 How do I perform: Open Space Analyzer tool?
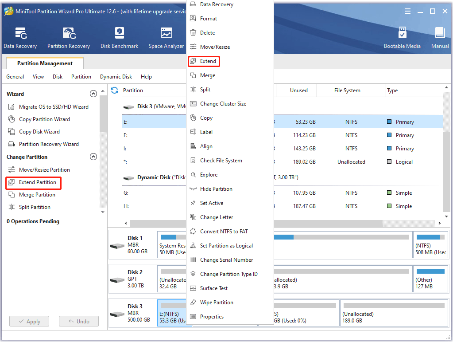point(166,38)
